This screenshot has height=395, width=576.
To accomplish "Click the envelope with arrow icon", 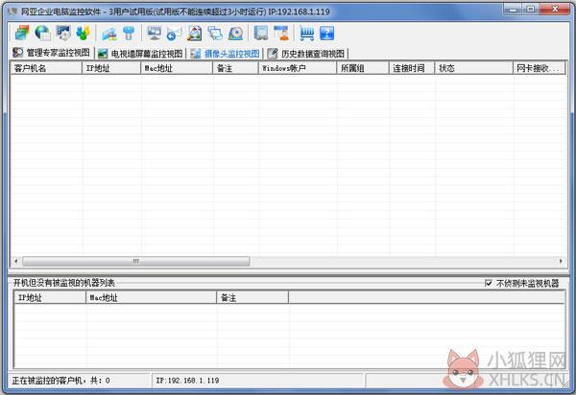I will pyautogui.click(x=174, y=34).
